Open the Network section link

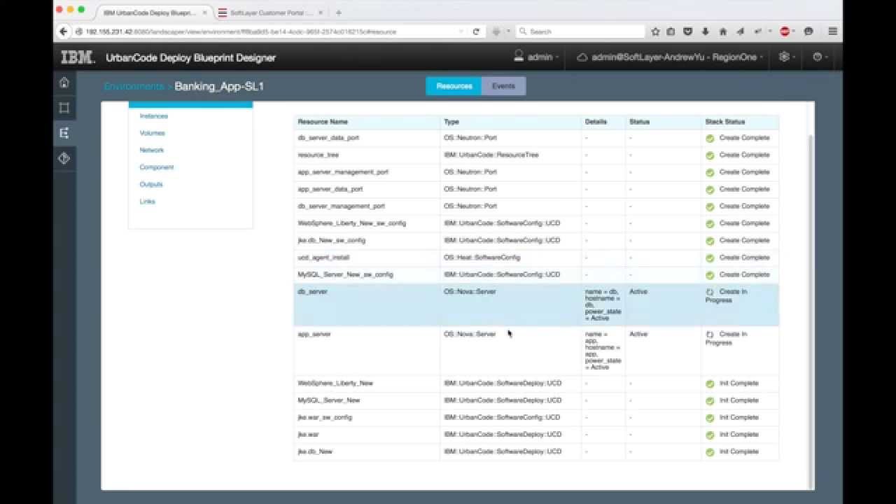coord(151,150)
